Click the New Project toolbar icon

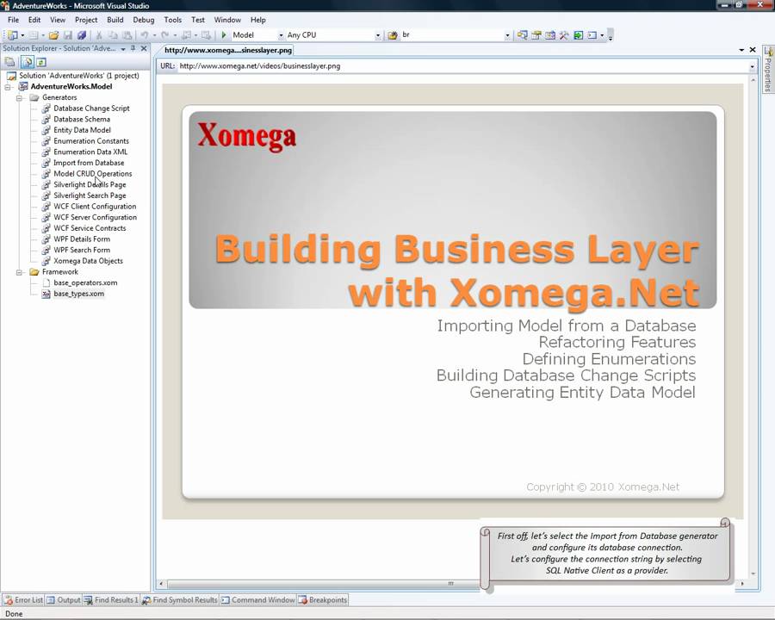(12, 35)
